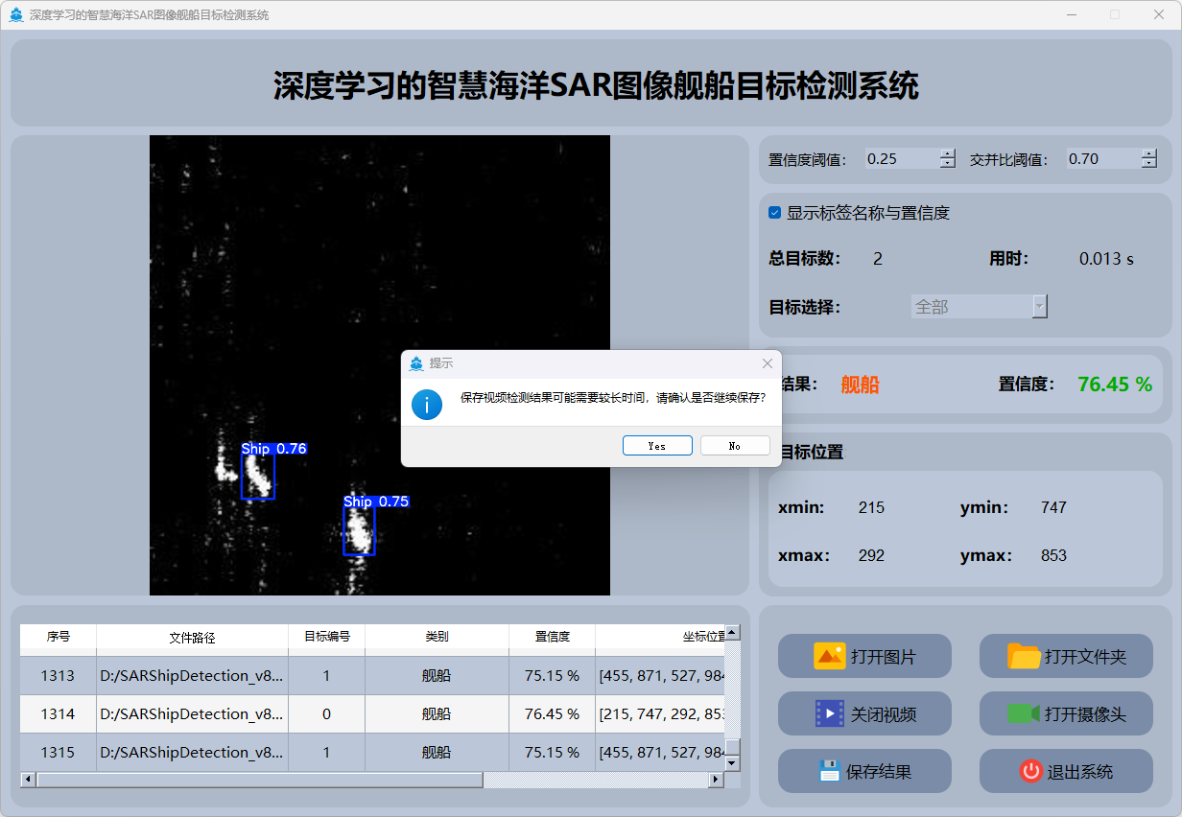1182x817 pixels.
Task: Decrease 置信度阈值 with the down arrow
Action: point(948,164)
